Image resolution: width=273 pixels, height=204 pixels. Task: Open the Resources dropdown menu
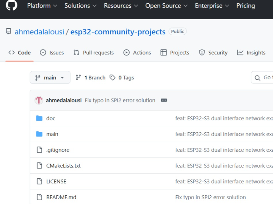click(x=121, y=6)
